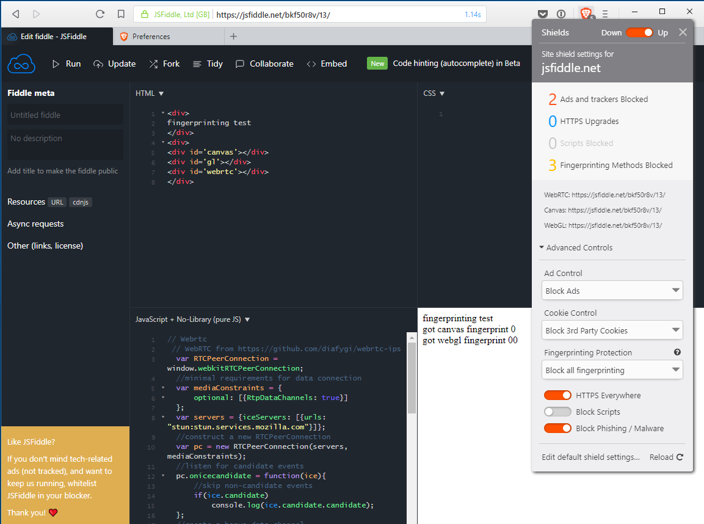Open the CSS panel dropdown
Image resolution: width=704 pixels, height=524 pixels.
pyautogui.click(x=434, y=93)
